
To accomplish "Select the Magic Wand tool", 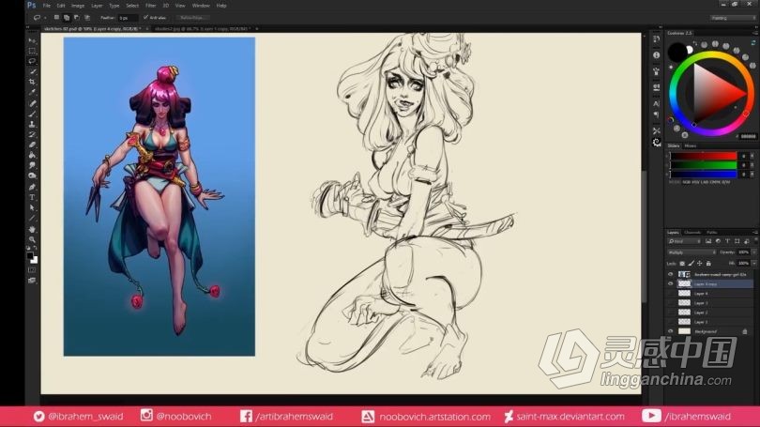I will click(x=32, y=71).
